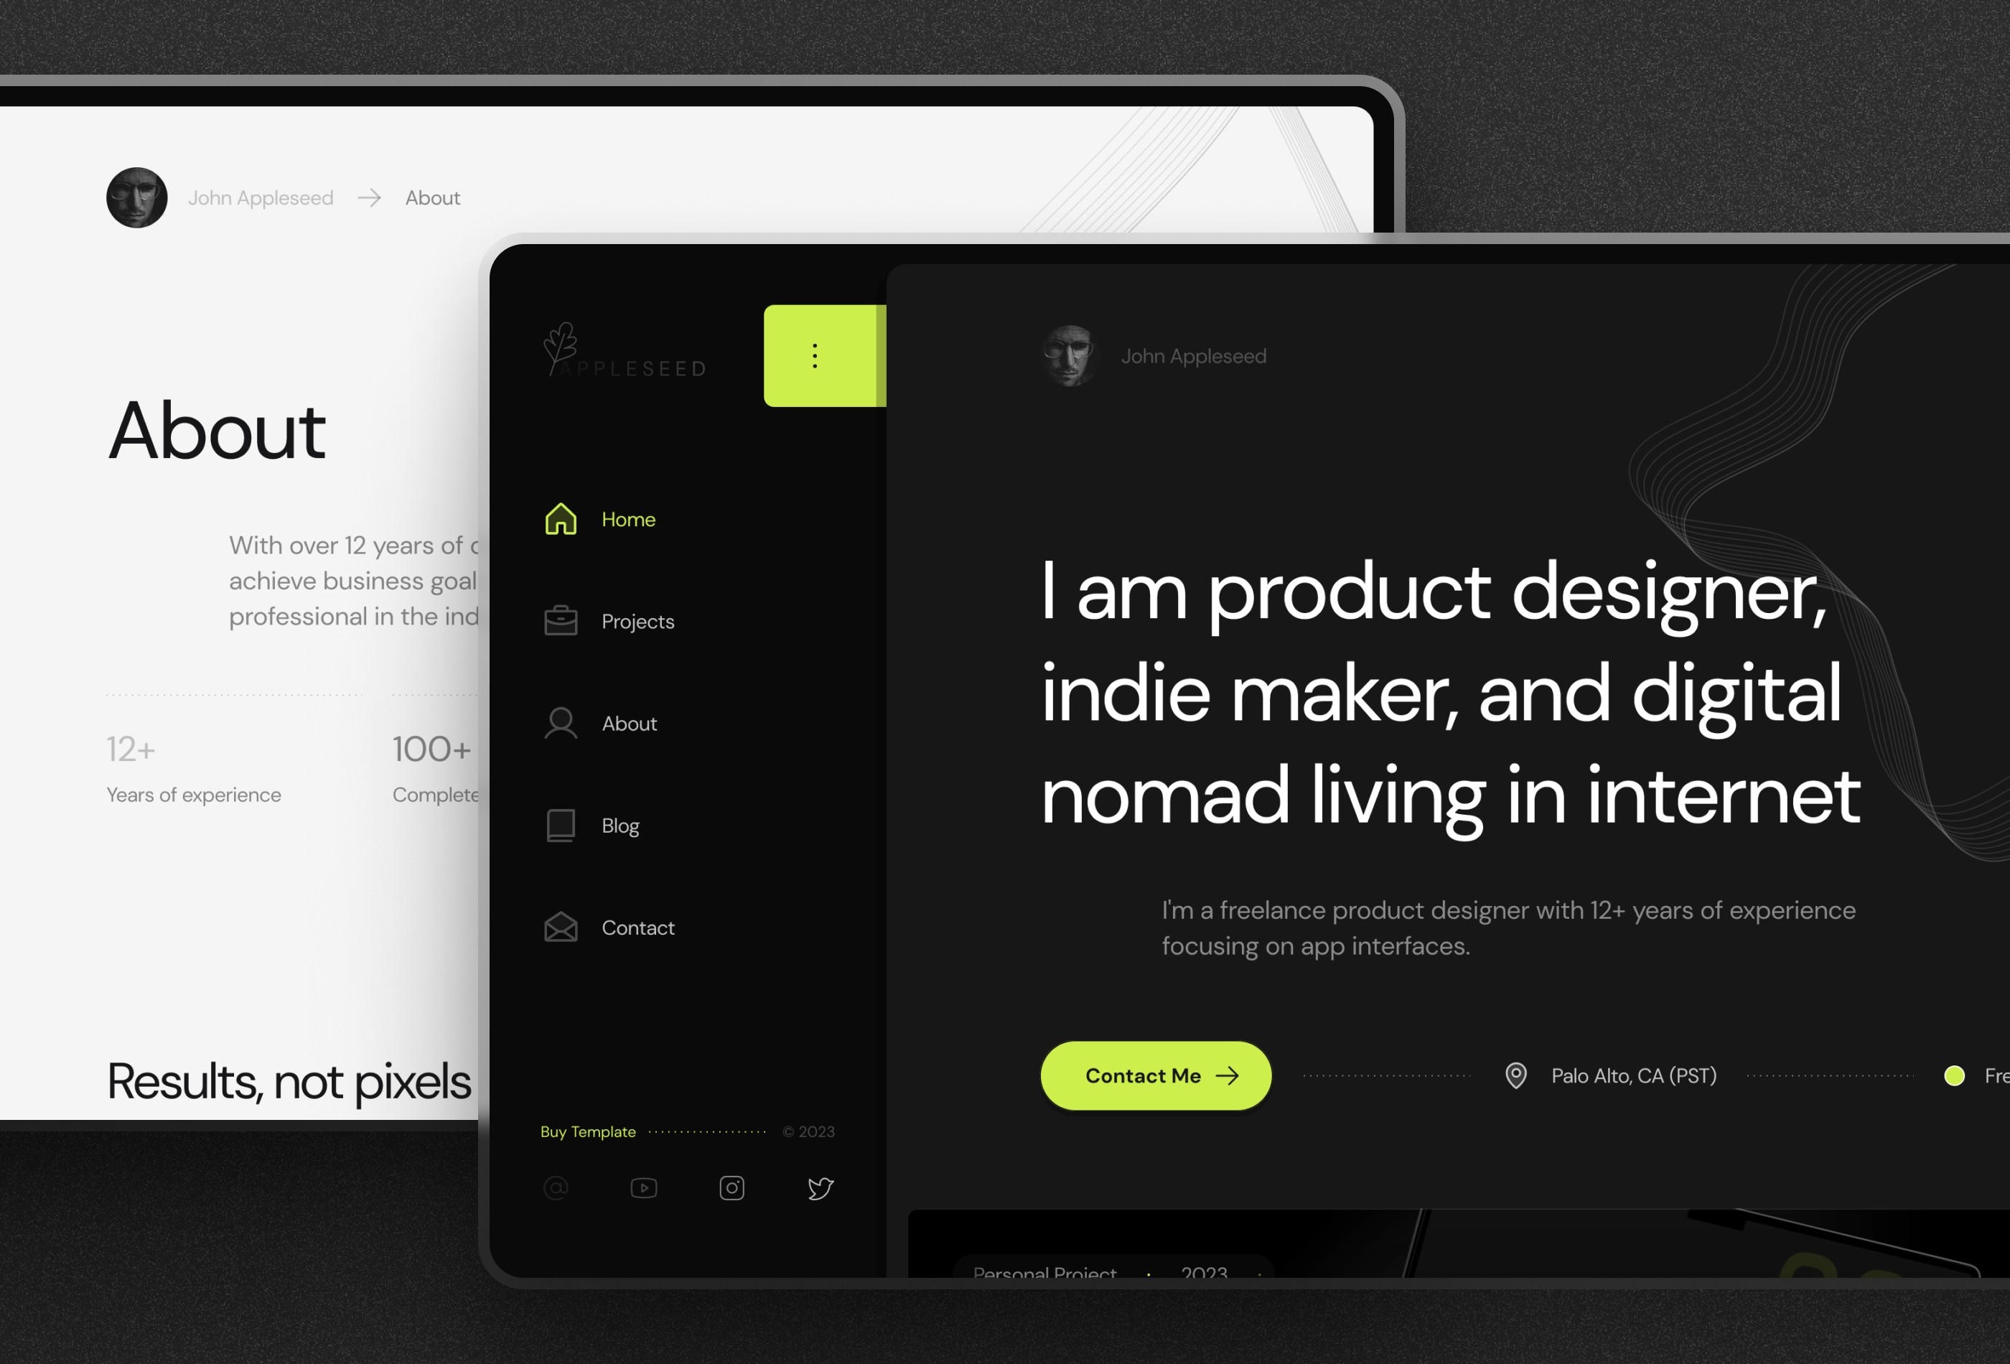
Task: Select the Home menu item
Action: coord(627,518)
